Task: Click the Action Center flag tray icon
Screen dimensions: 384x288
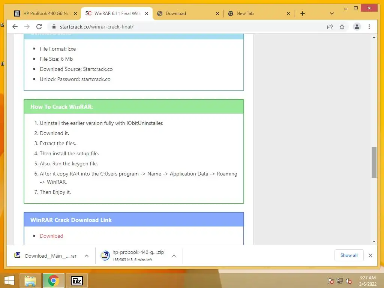Action: point(330,281)
